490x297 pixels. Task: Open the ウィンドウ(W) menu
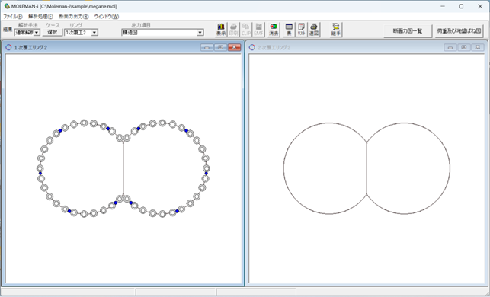point(106,17)
